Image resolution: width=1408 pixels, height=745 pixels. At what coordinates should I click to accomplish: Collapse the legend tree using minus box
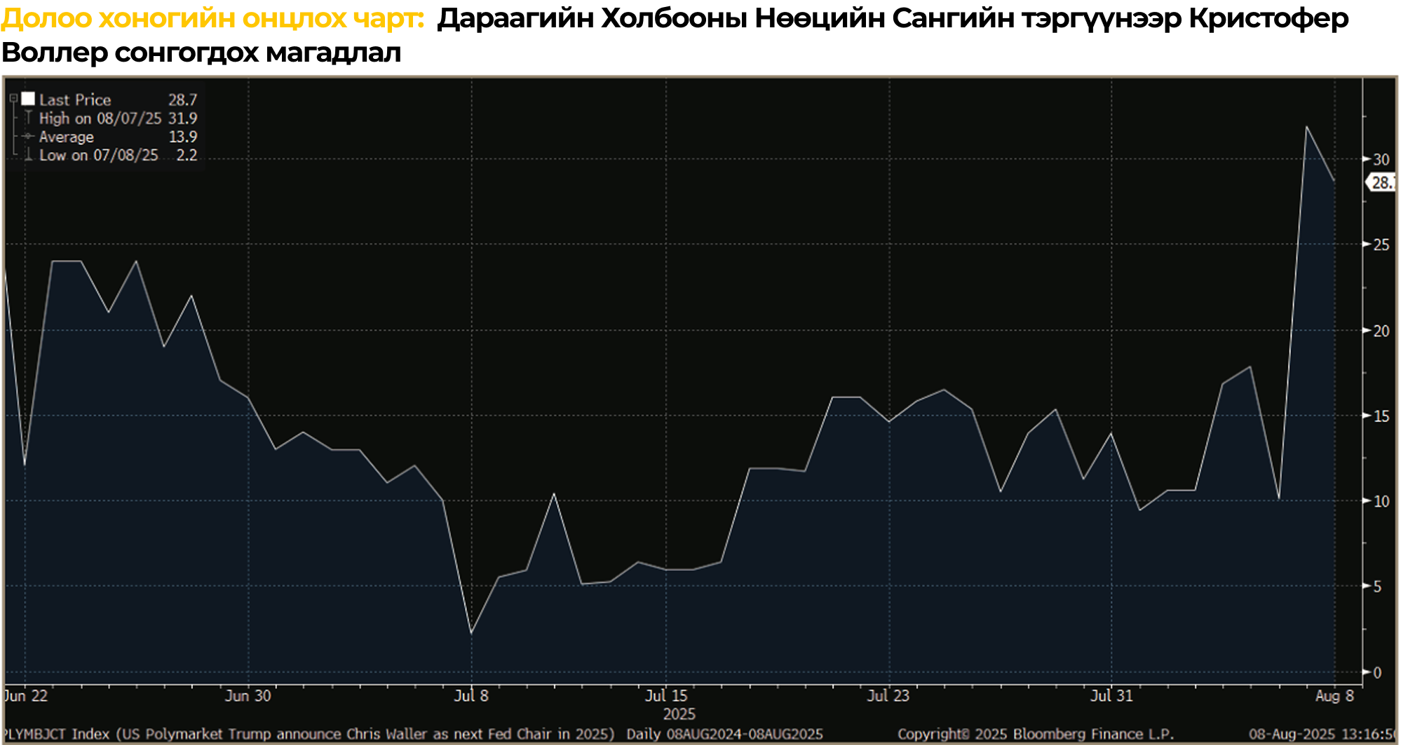coord(13,99)
